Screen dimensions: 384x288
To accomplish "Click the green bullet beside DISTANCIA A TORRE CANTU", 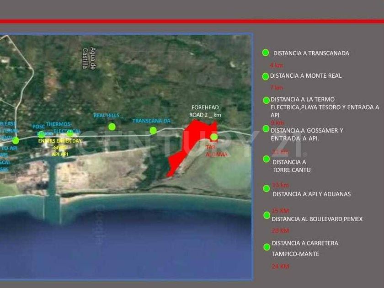I will click(266, 159).
